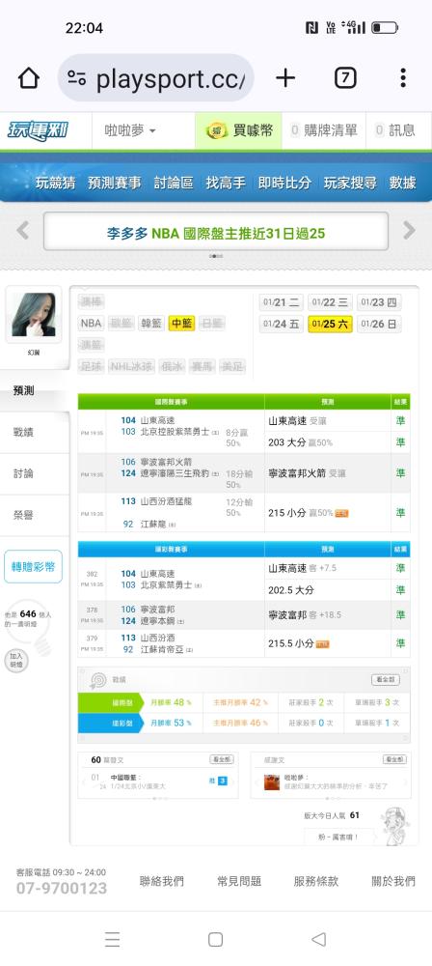Viewport: 432px width, 966px height.
Task: Select date 01/24 五
Action: (282, 324)
